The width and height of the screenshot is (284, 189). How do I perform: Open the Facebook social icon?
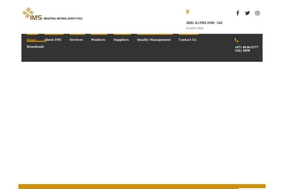coord(238,13)
